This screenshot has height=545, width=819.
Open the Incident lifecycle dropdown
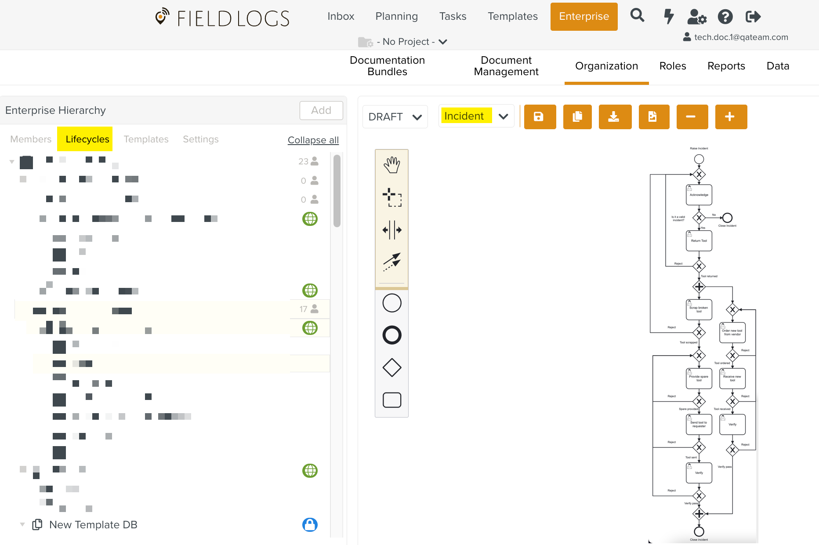(x=476, y=116)
